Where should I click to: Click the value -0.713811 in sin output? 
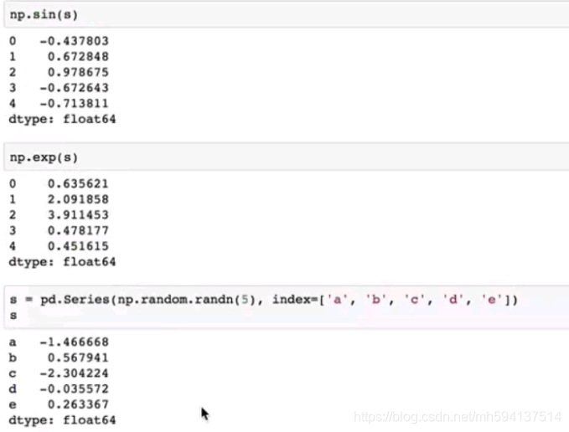[74, 103]
